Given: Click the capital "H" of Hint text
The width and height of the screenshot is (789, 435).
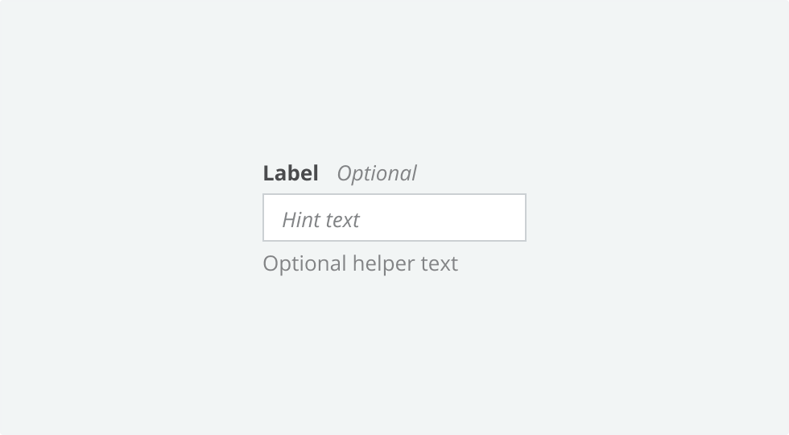Looking at the screenshot, I should pos(289,220).
